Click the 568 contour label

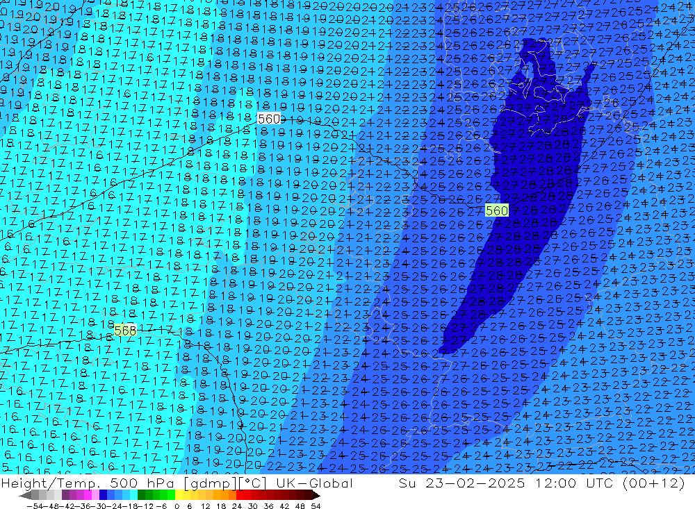(125, 331)
